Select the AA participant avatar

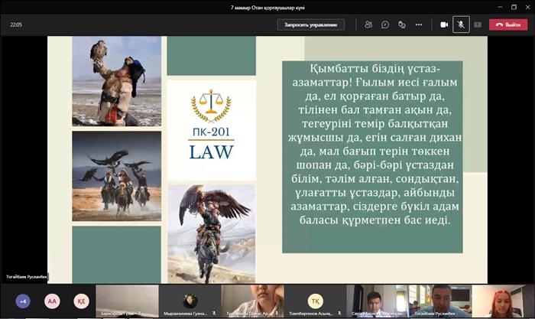(x=51, y=301)
